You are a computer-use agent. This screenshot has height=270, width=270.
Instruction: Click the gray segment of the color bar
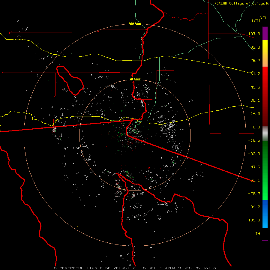pos(265,133)
